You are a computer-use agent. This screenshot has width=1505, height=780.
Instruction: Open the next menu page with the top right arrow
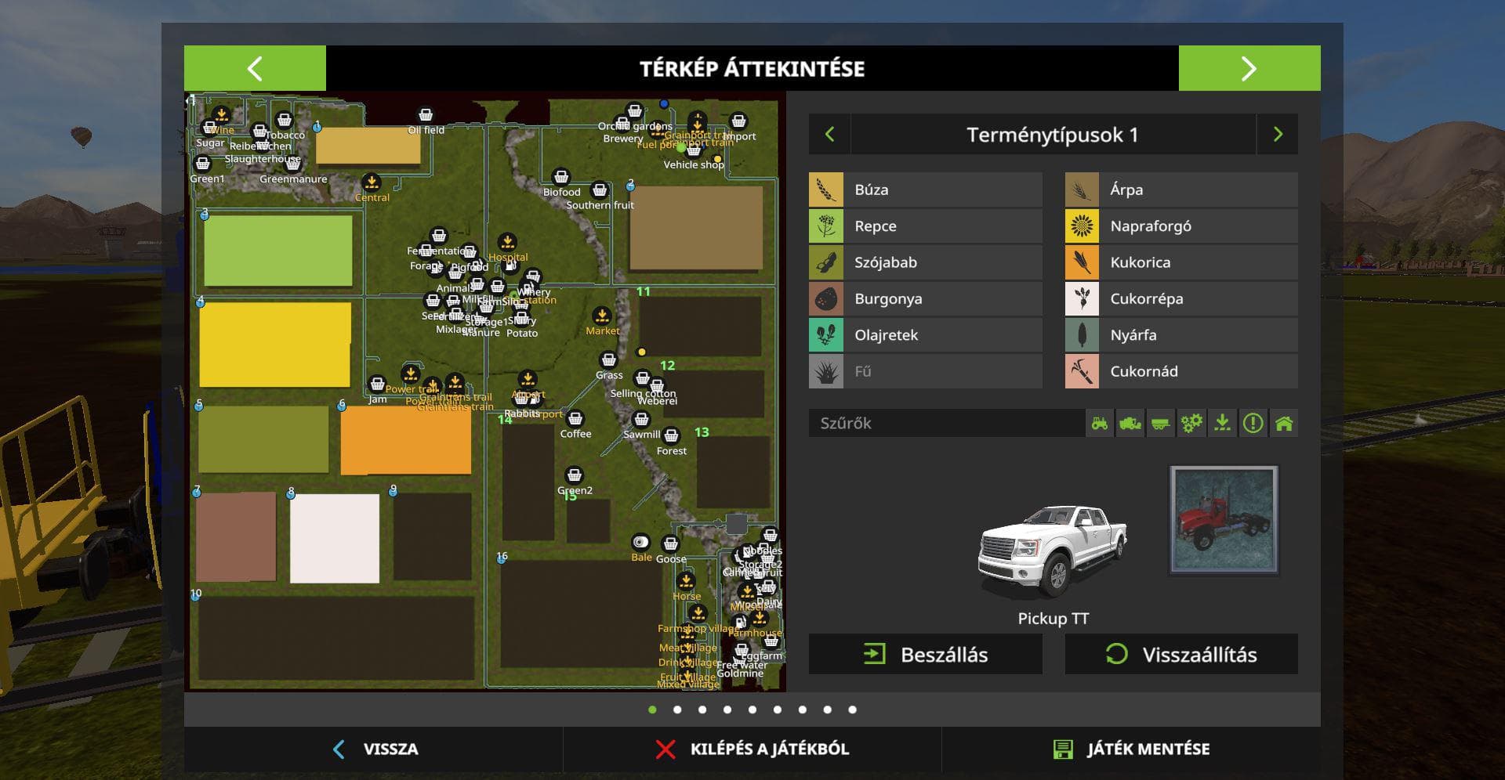click(1249, 68)
